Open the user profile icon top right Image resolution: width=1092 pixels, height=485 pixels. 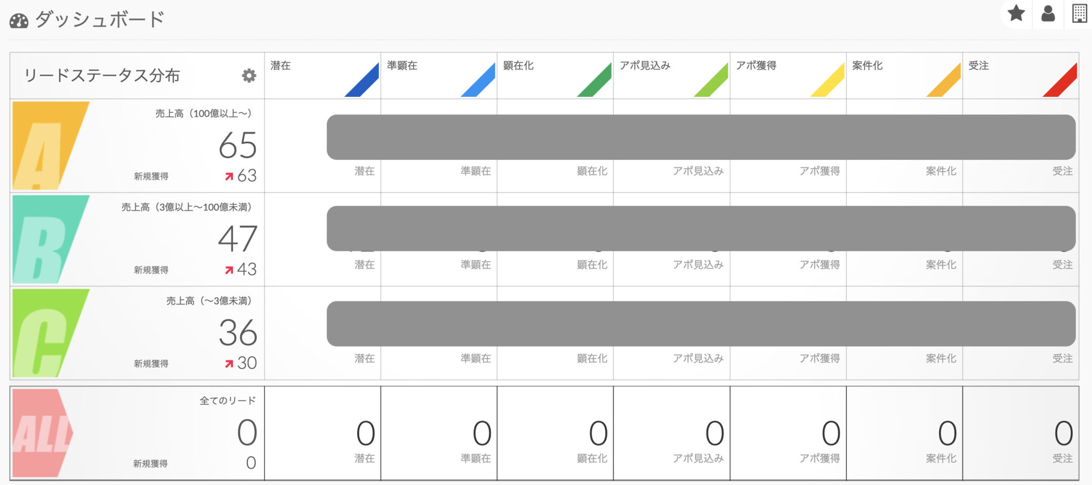[1048, 14]
